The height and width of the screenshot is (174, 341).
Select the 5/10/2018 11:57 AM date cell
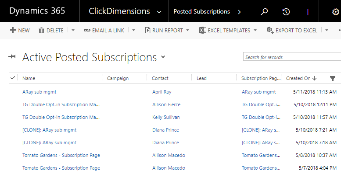[315, 117]
